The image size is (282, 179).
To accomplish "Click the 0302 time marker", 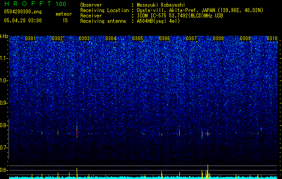I will (x=57, y=38).
